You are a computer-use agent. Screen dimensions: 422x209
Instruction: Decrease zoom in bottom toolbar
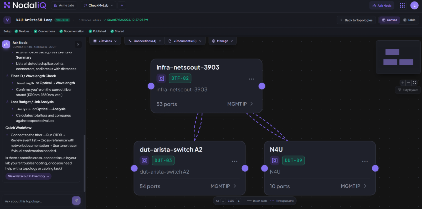click(x=223, y=201)
